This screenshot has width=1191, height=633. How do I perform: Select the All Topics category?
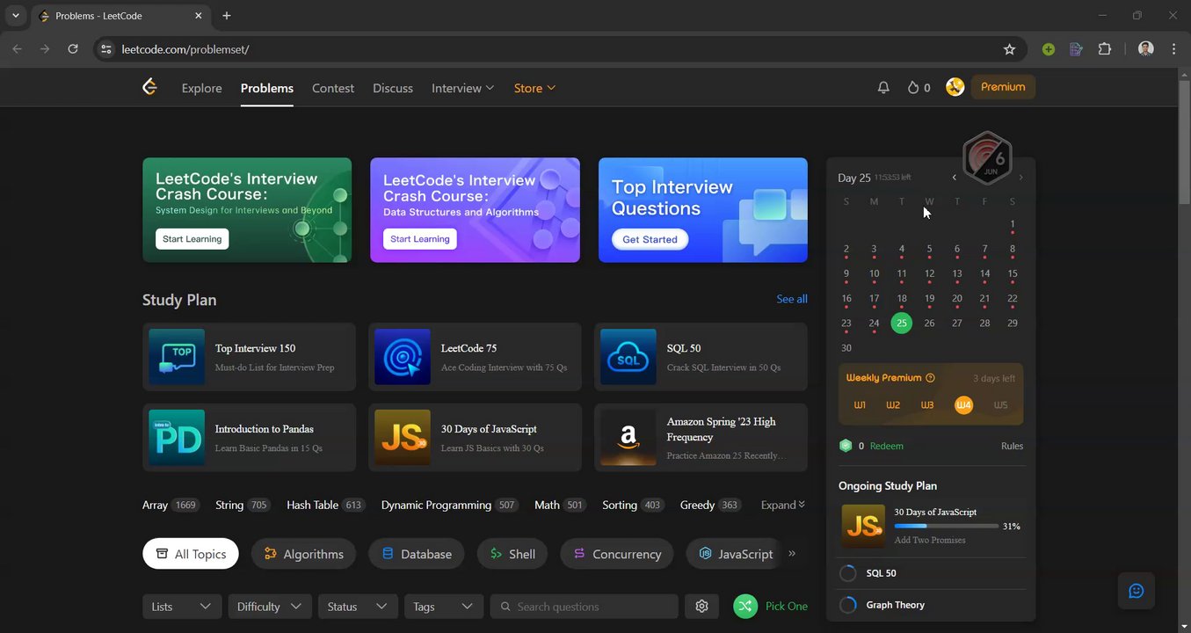(191, 554)
